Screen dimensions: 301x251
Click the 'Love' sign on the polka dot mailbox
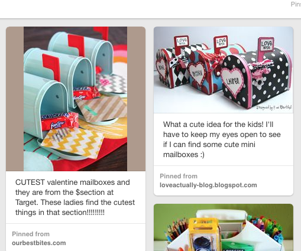(267, 44)
